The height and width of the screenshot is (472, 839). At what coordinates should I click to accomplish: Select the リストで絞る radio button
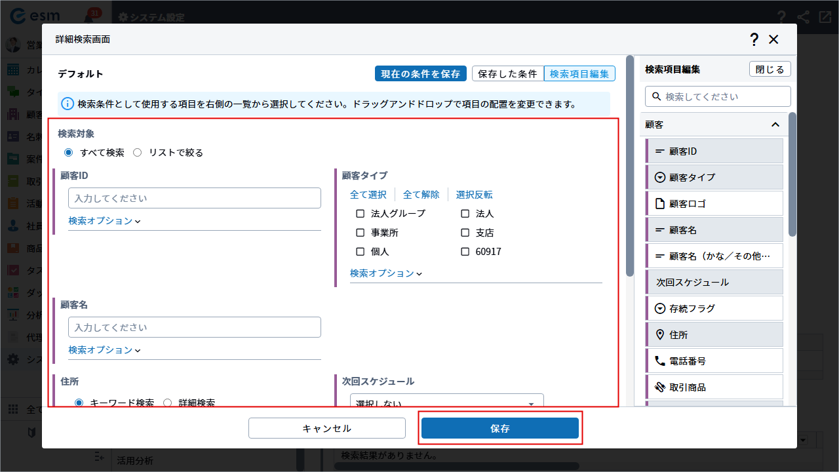click(x=138, y=153)
